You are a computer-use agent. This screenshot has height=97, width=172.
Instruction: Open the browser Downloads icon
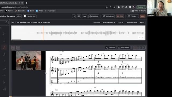point(126,7)
